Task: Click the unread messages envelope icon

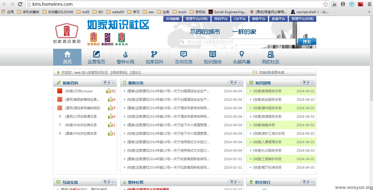Action: click(x=255, y=72)
